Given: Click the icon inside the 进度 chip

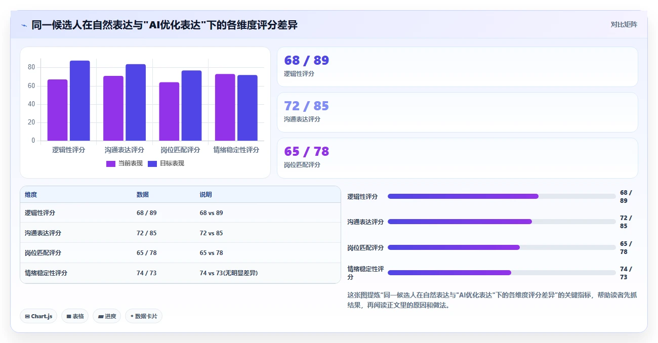Looking at the screenshot, I should click(101, 316).
